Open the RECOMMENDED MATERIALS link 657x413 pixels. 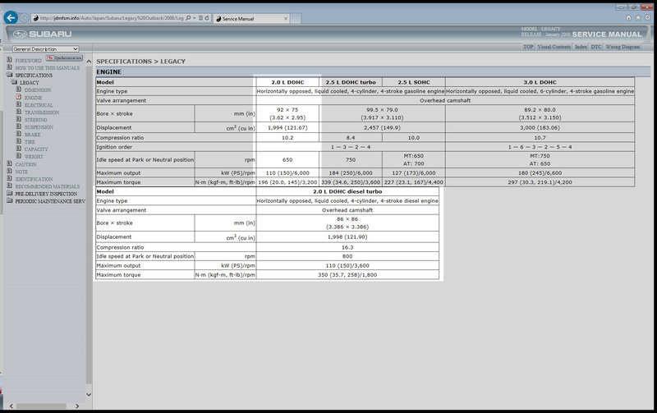48,186
